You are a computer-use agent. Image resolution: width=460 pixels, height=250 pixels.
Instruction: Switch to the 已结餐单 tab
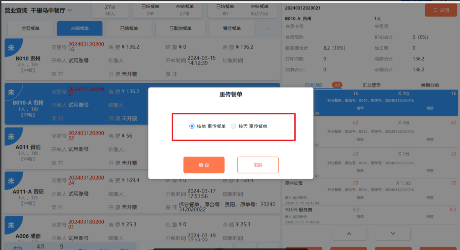click(129, 28)
